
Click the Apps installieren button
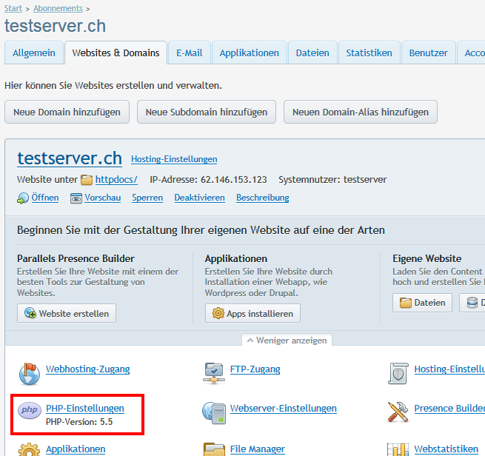pos(252,313)
